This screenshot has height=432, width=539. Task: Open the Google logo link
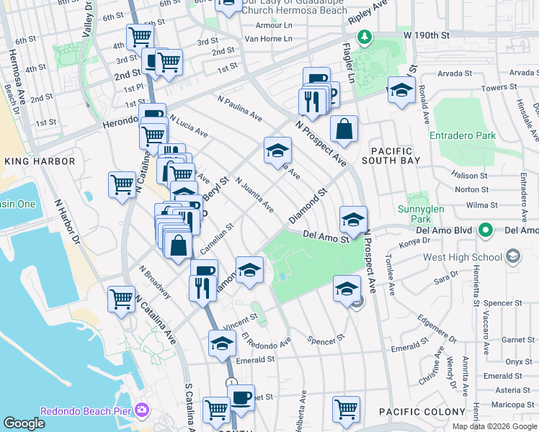tap(24, 423)
